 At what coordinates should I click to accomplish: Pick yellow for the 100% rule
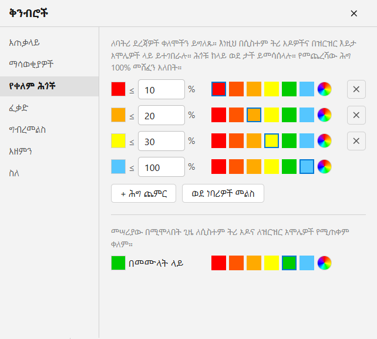(271, 166)
